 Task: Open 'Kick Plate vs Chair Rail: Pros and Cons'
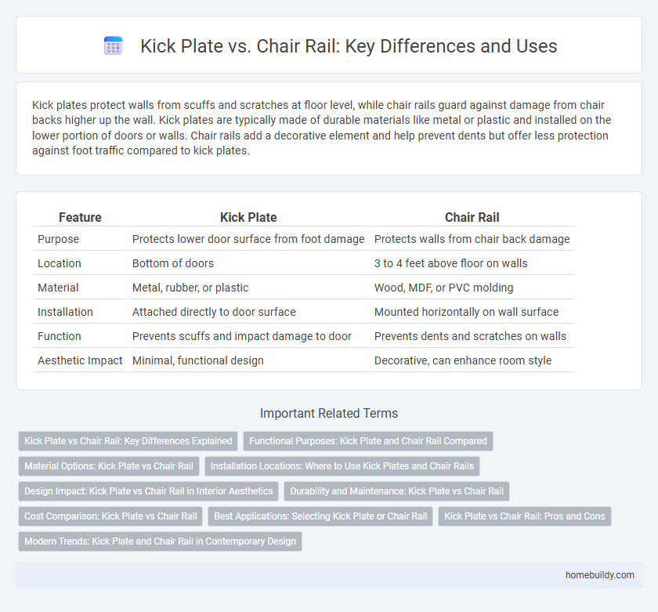525,516
